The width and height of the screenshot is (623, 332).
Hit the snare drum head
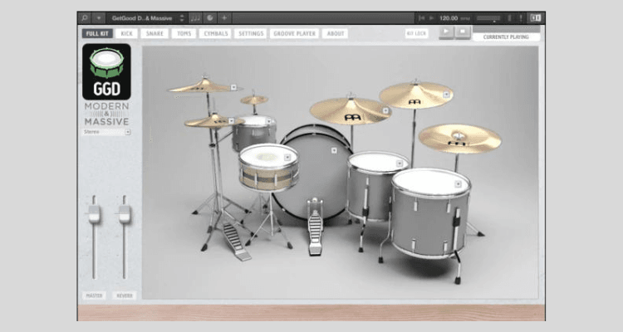click(267, 156)
